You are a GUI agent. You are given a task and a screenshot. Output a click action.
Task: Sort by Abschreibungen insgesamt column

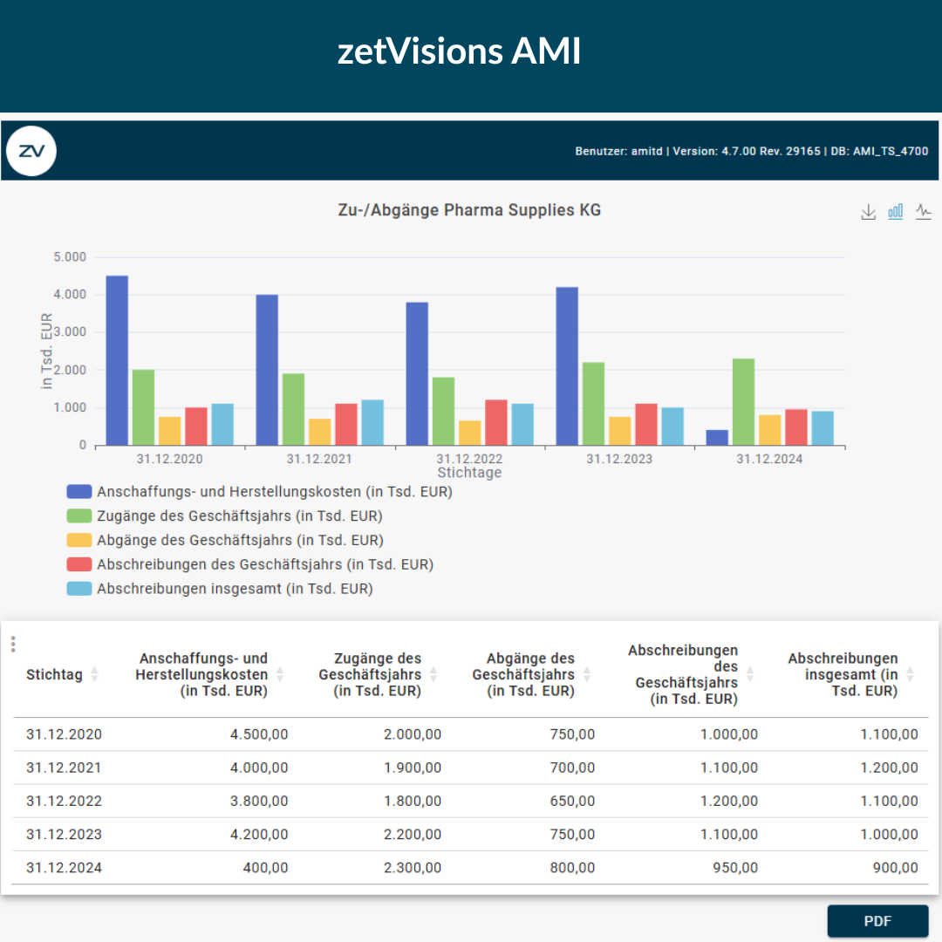pos(910,674)
